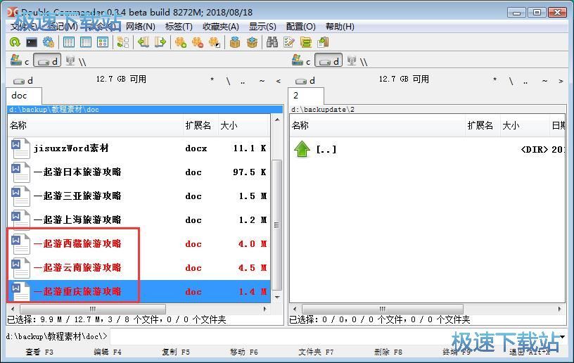Select drive d in right panel
This screenshot has width=574, height=363.
329,60
